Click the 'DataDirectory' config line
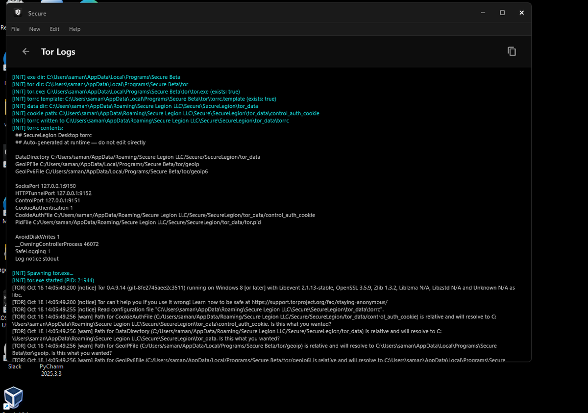Image resolution: width=588 pixels, height=413 pixels. tap(138, 157)
